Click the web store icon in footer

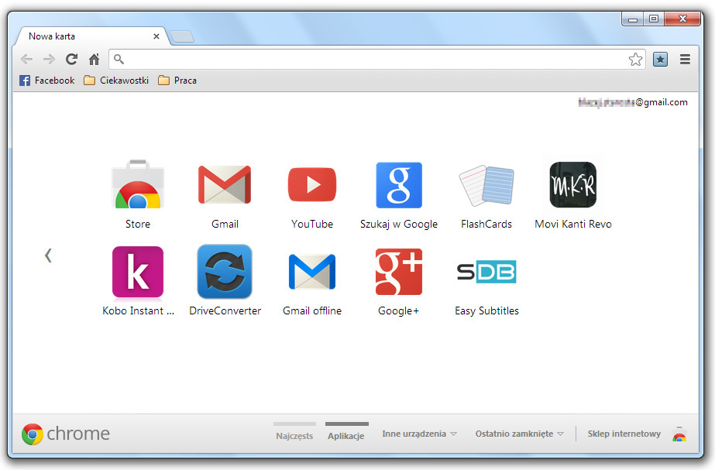click(679, 434)
